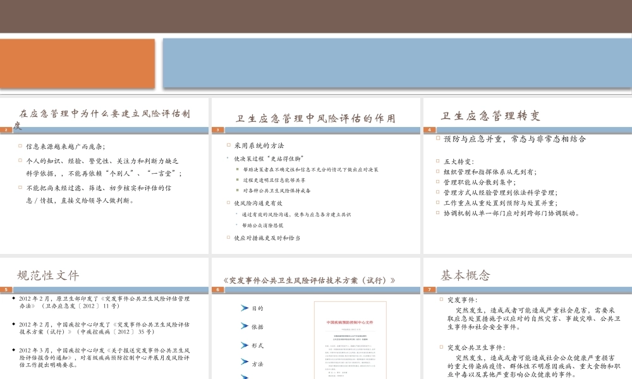Click the bullet 使应对措施更及时和恰当
Viewport: 632px width, 379px height.
point(267,238)
